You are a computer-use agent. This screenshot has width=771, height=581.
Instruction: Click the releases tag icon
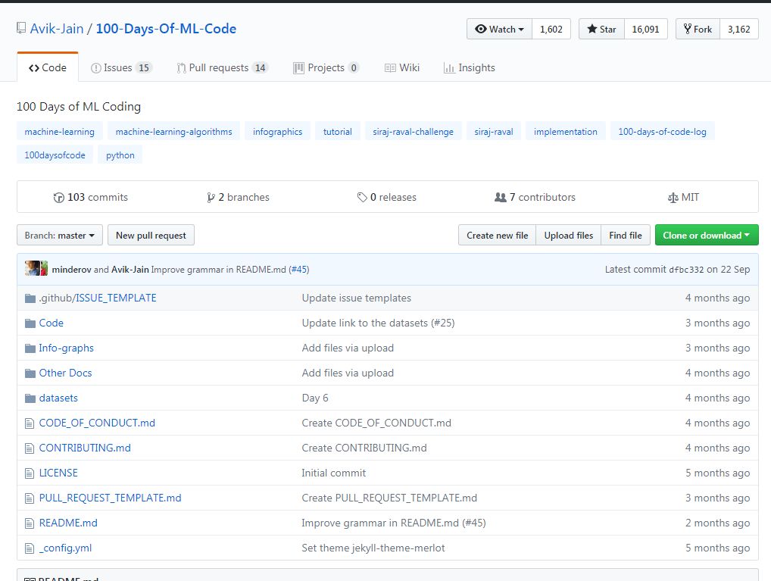click(362, 197)
